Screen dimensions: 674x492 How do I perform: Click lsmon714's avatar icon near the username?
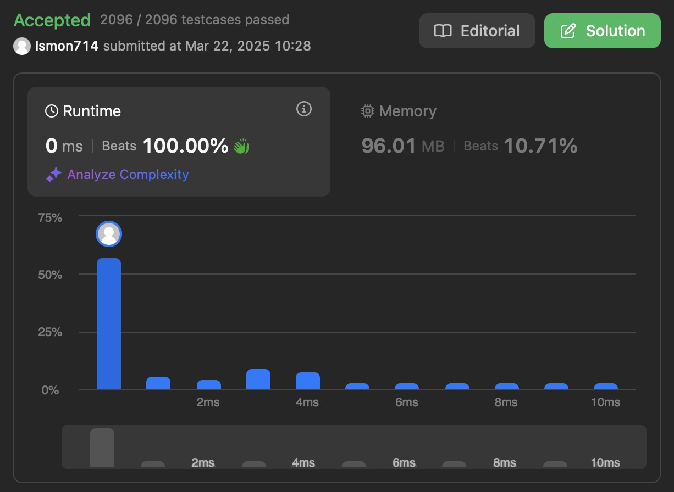(22, 46)
